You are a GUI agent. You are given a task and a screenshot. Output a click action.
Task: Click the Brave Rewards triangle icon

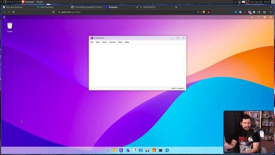pos(208,12)
